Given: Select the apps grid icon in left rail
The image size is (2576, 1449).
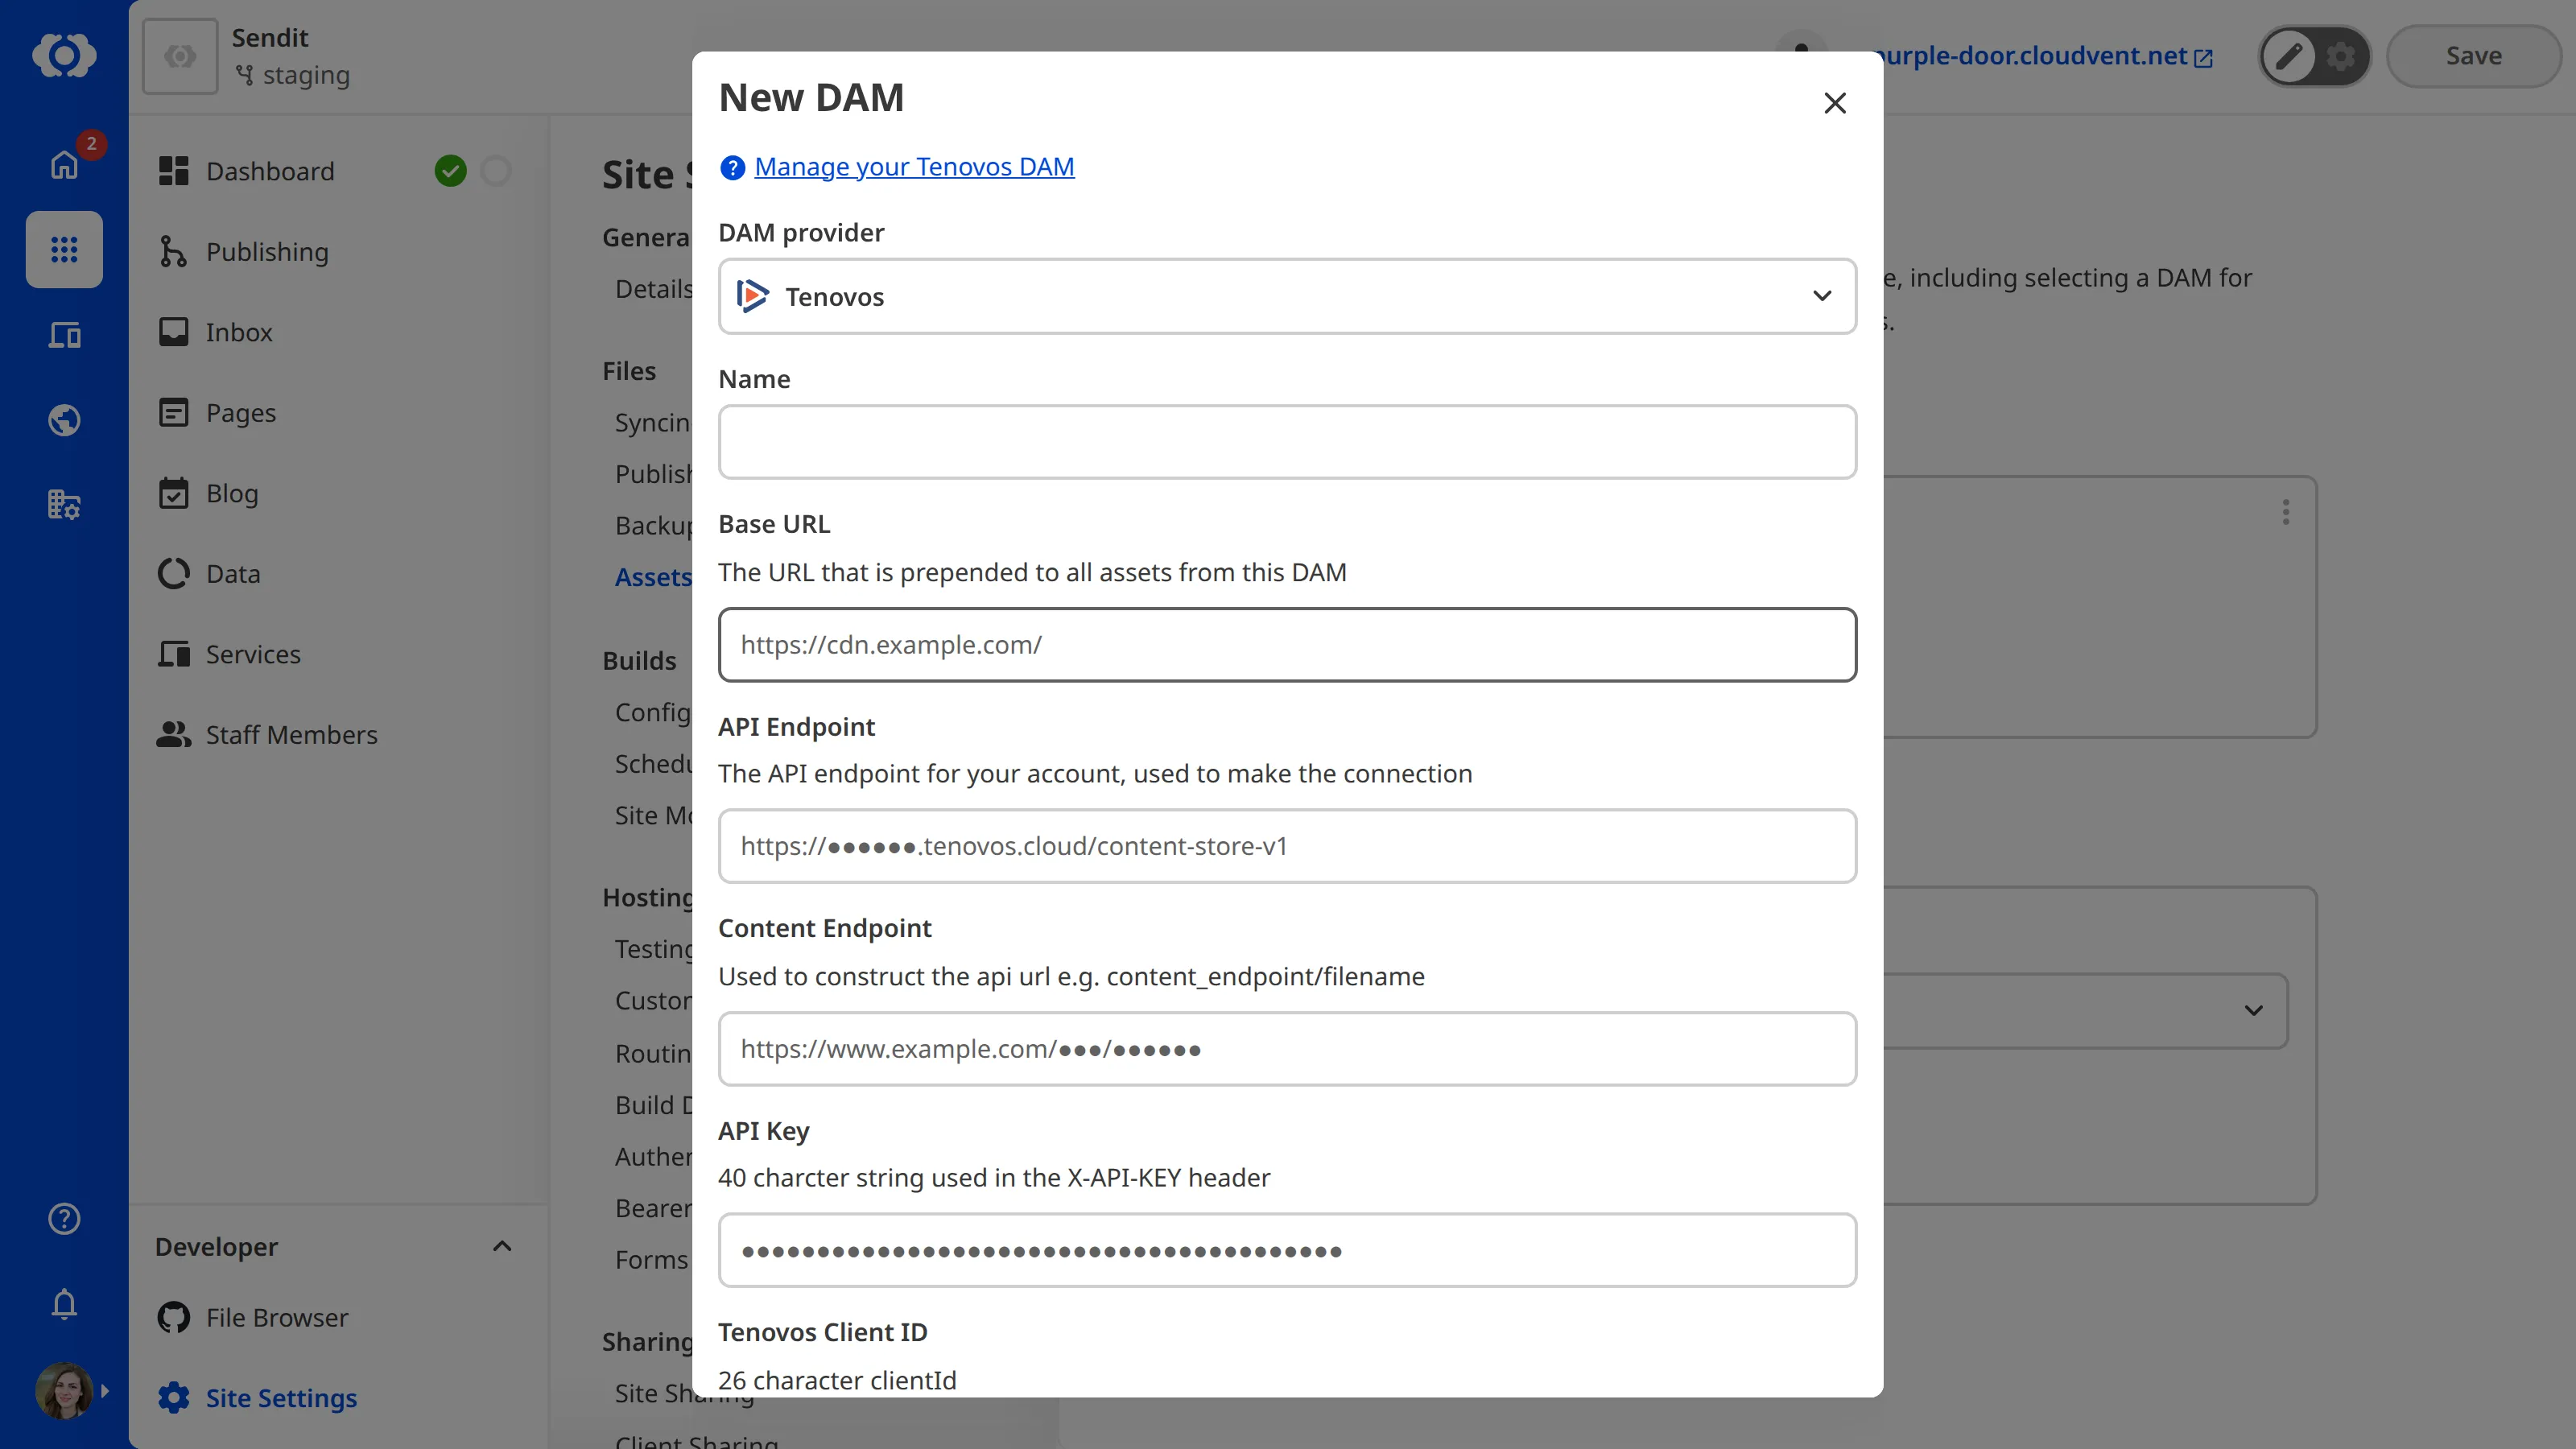Looking at the screenshot, I should [64, 249].
